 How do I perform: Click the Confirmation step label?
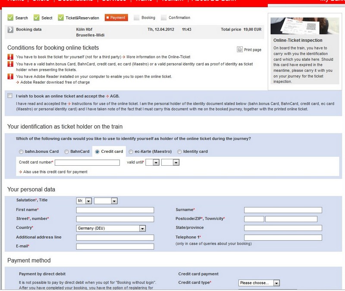(179, 18)
